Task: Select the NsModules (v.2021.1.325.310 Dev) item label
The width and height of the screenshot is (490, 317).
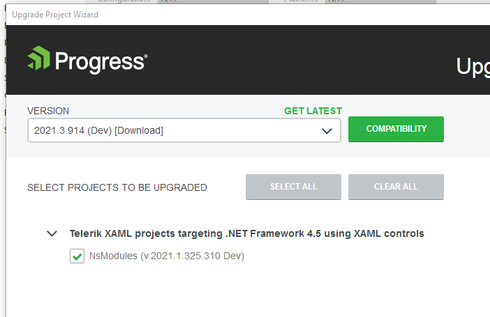Action: click(166, 256)
